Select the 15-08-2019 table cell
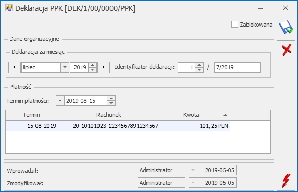The height and width of the screenshot is (192, 298). coord(32,126)
